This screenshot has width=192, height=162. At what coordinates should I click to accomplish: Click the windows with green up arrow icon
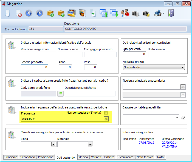[104, 13]
